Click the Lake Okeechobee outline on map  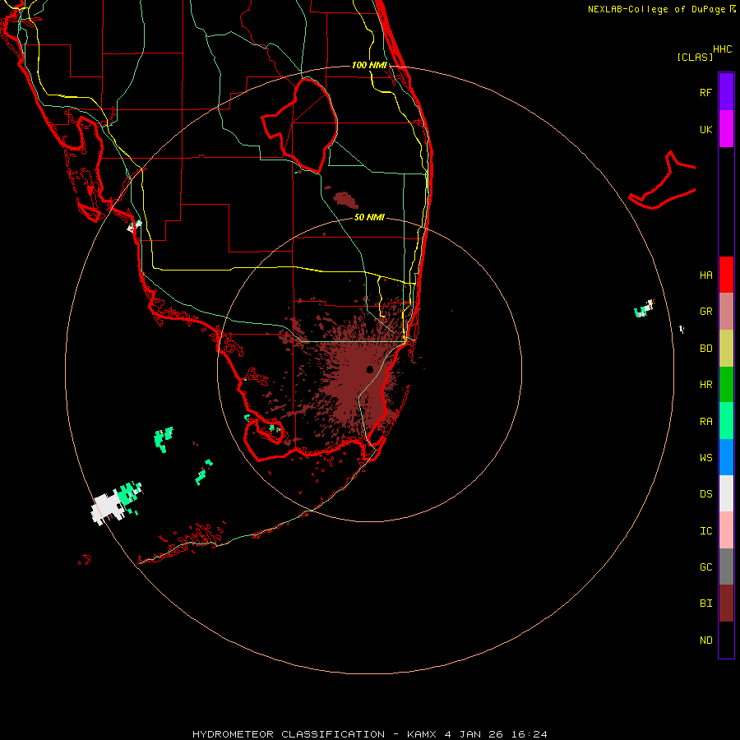point(300,125)
